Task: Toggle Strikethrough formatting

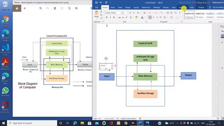Action: coord(119,17)
